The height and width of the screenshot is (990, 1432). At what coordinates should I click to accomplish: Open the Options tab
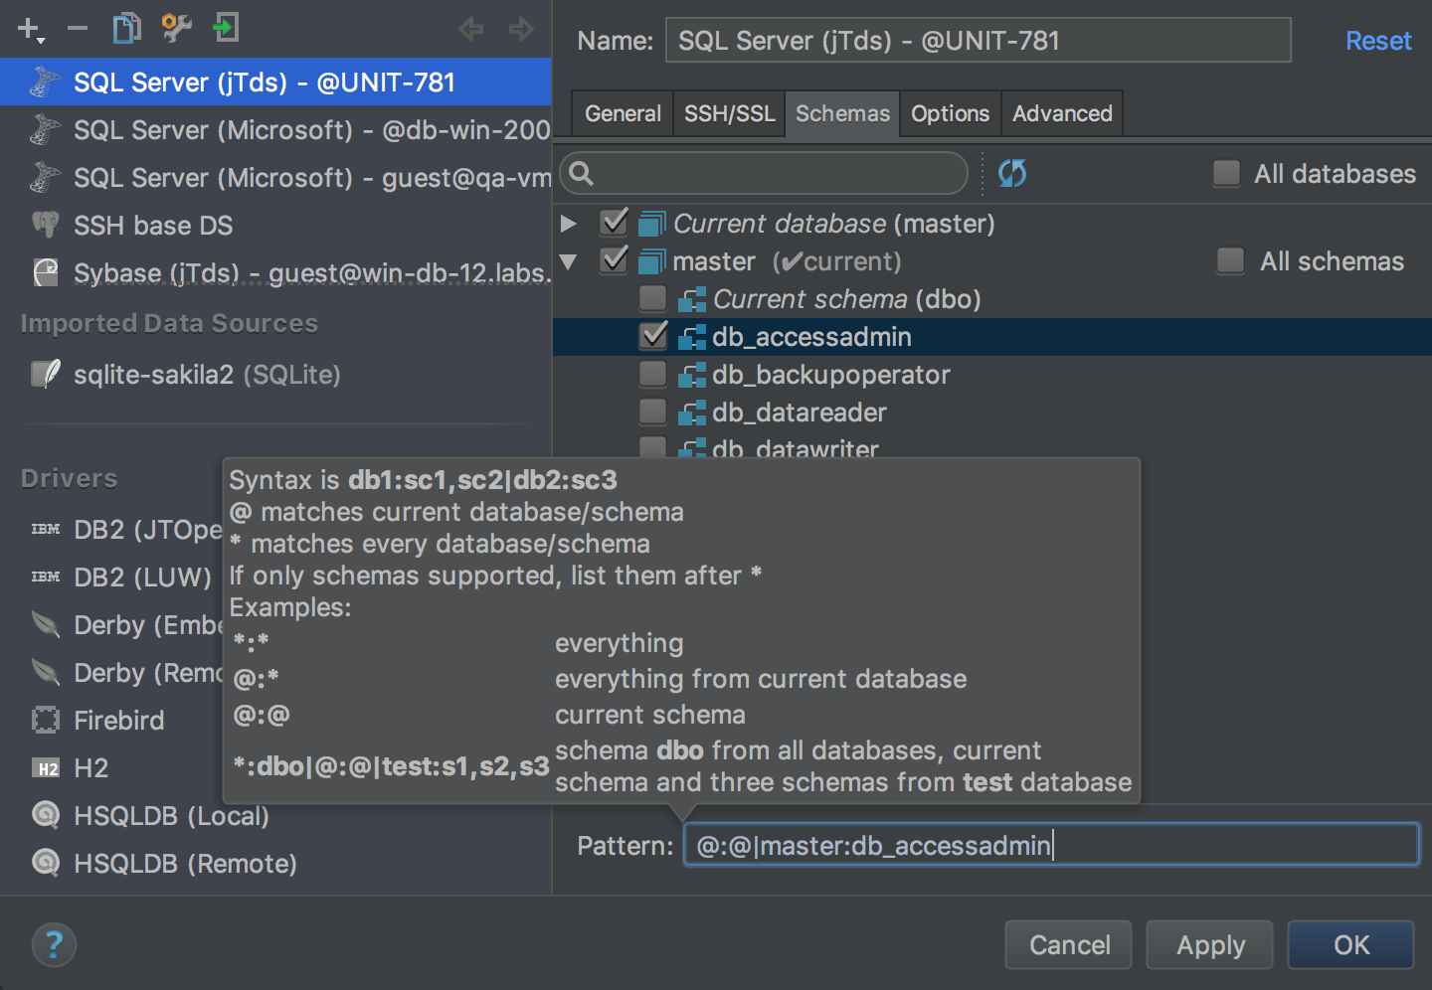tap(950, 113)
